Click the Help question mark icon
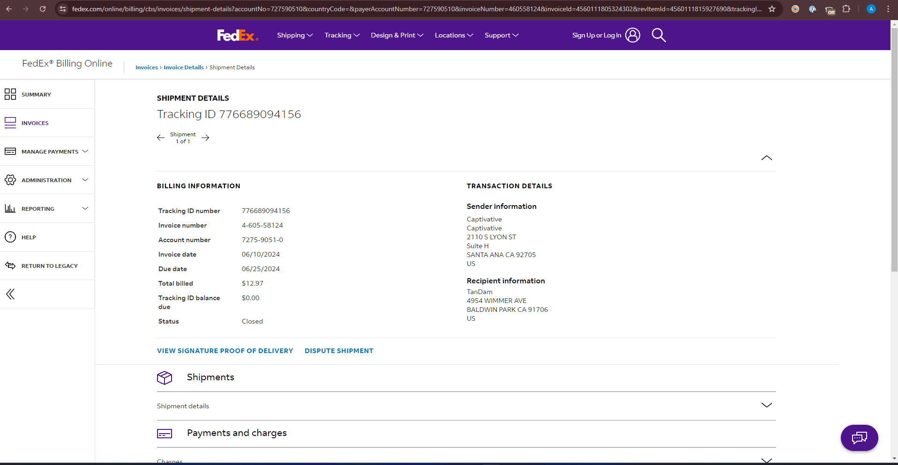898x465 pixels. pos(10,237)
